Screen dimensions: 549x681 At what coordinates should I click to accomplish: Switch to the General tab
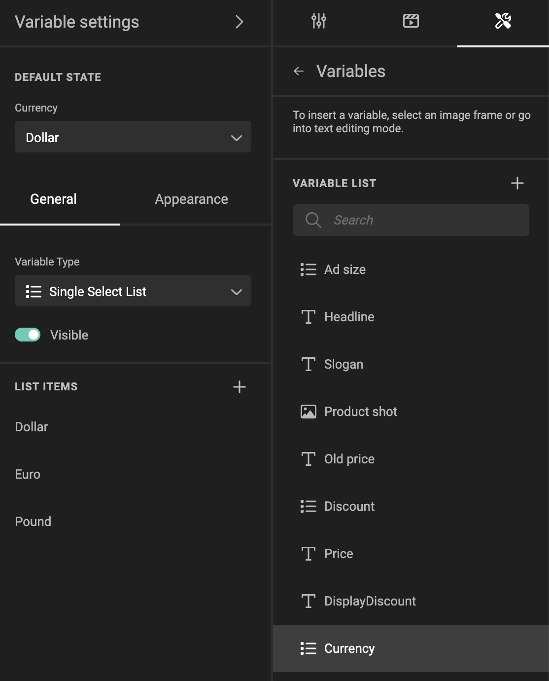(x=53, y=199)
